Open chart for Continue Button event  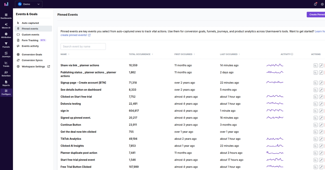click(x=316, y=125)
